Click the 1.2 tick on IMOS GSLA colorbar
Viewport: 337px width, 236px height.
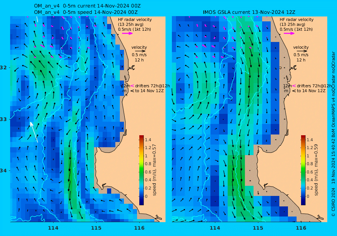(310, 148)
